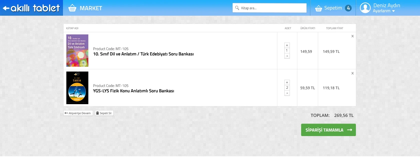
Task: Click the search magnifier icon
Action: (237, 8)
